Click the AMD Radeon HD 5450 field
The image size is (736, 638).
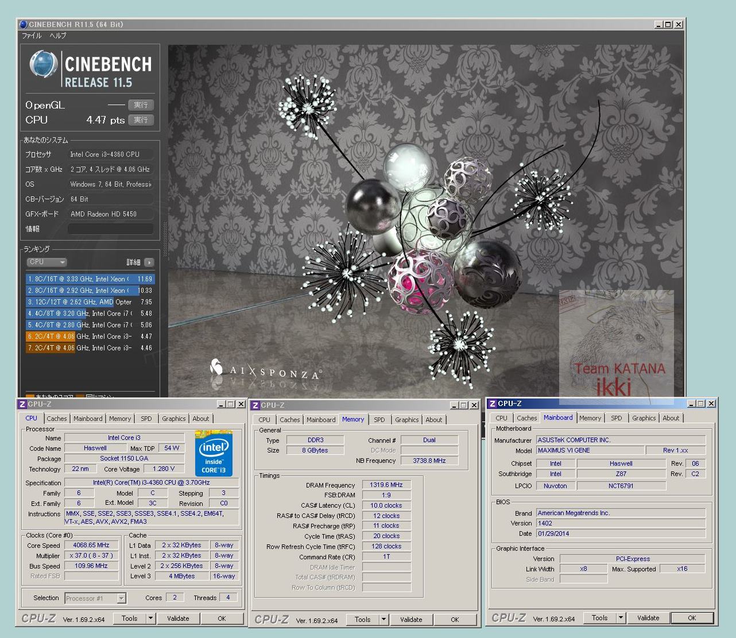point(111,214)
